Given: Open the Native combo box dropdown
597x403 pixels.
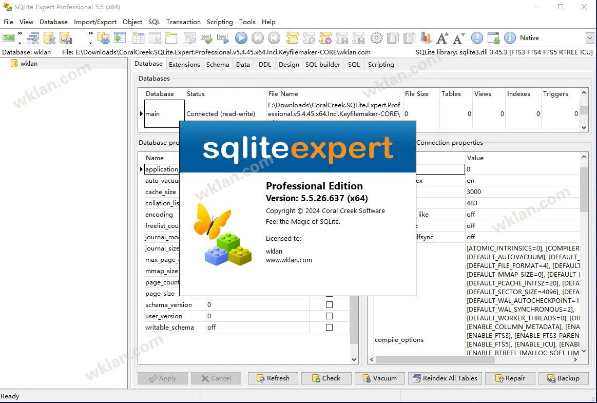Looking at the screenshot, I should coord(590,37).
